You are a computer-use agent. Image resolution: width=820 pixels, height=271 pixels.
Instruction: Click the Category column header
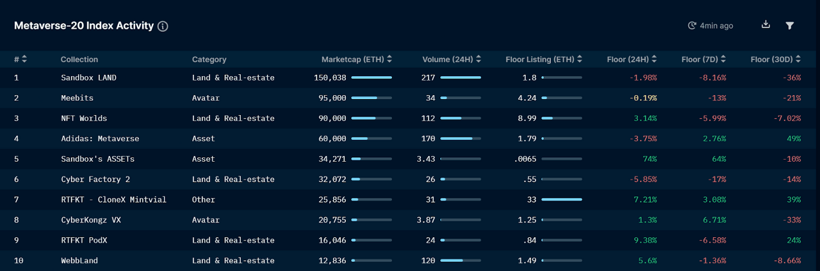(x=209, y=59)
